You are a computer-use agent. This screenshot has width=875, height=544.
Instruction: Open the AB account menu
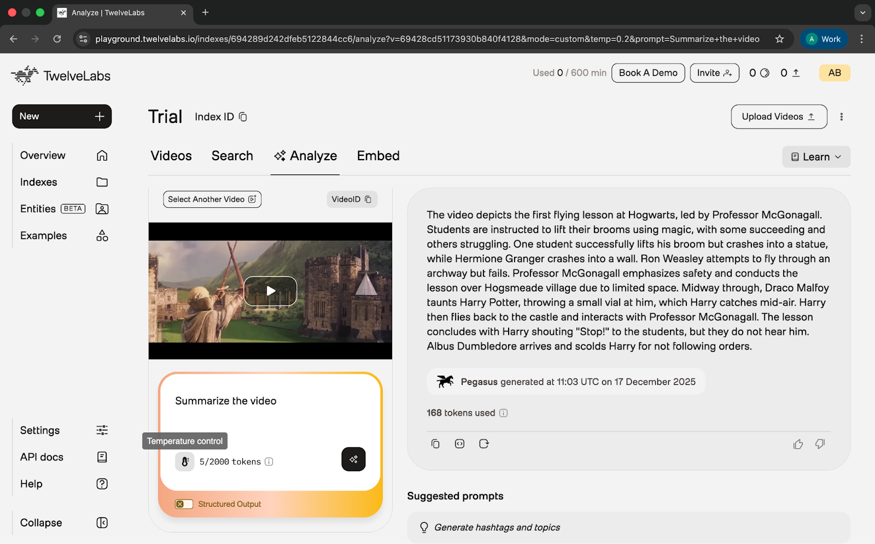coord(835,73)
